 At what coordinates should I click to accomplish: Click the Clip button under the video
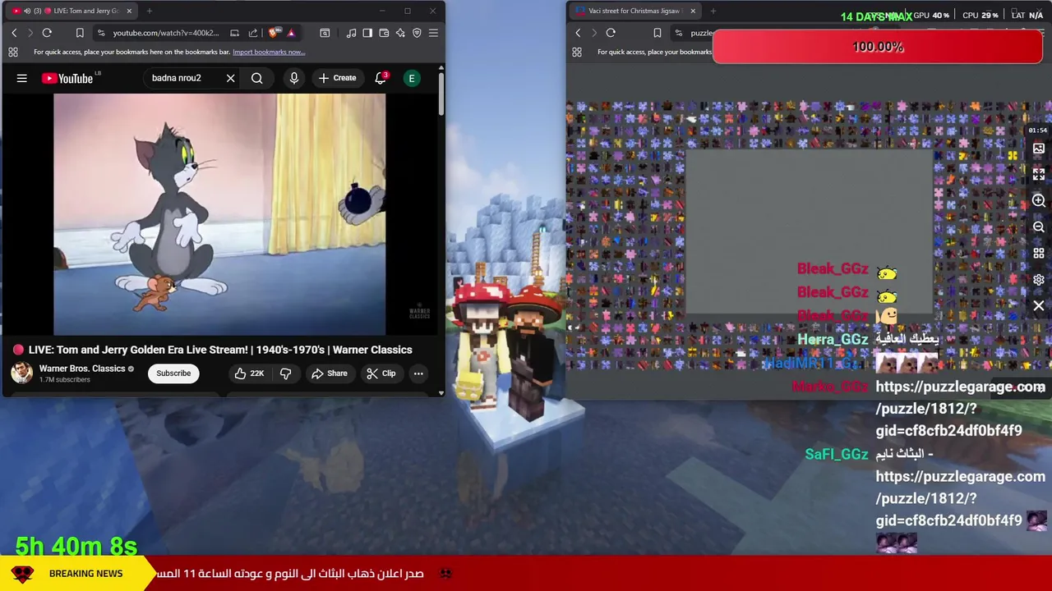381,373
